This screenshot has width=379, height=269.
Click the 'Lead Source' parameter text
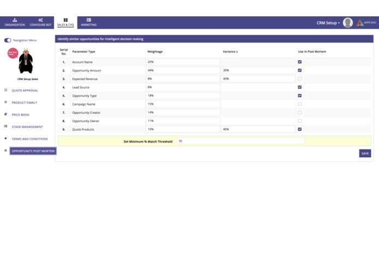[x=81, y=87]
